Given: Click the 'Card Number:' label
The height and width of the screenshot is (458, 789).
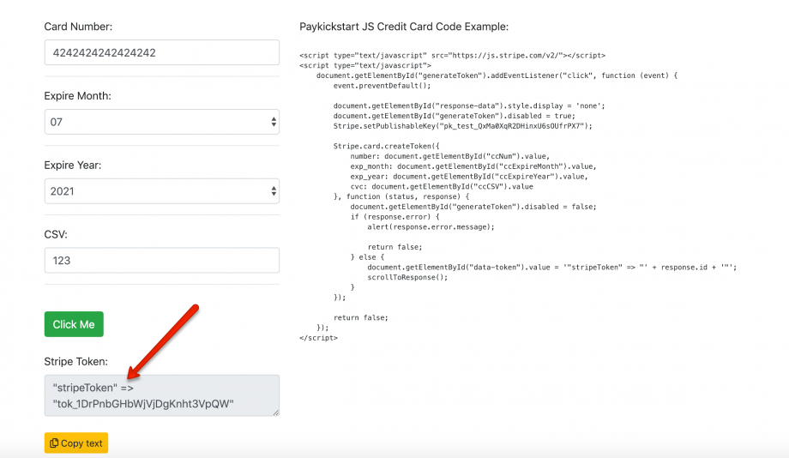Looking at the screenshot, I should pos(78,27).
